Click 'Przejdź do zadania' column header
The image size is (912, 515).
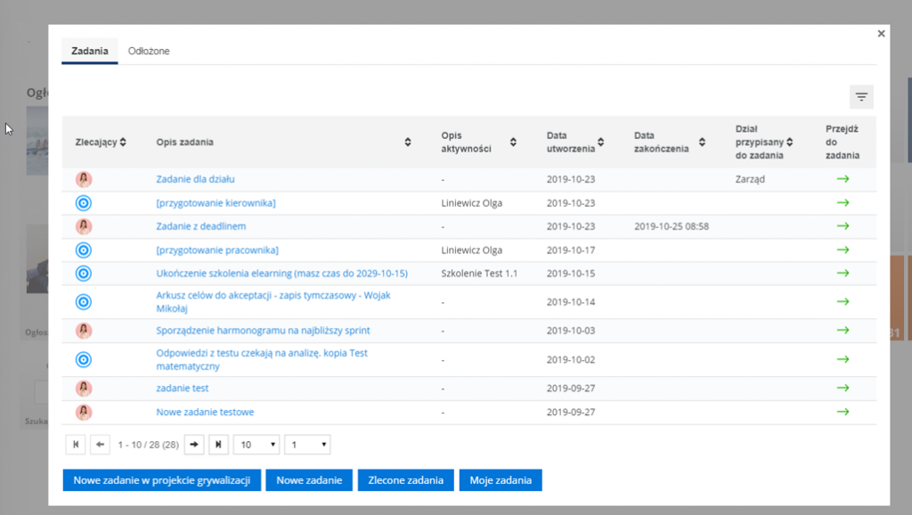tap(843, 142)
